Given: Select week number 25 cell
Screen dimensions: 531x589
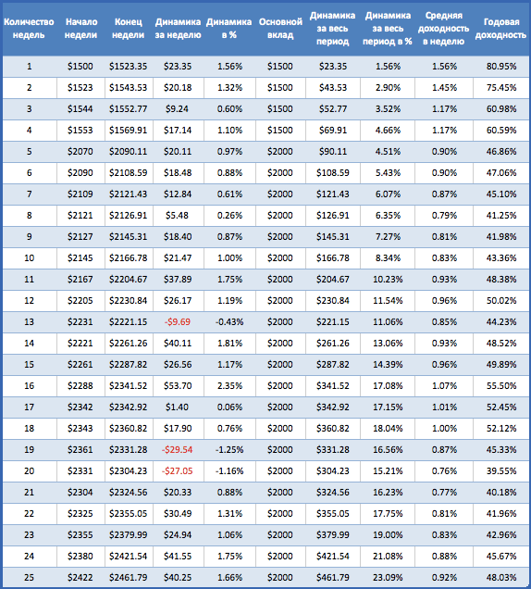Looking at the screenshot, I should point(30,577).
